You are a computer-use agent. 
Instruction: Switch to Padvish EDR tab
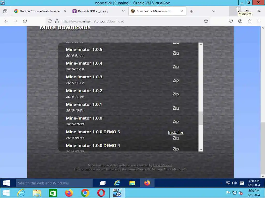click(99, 11)
